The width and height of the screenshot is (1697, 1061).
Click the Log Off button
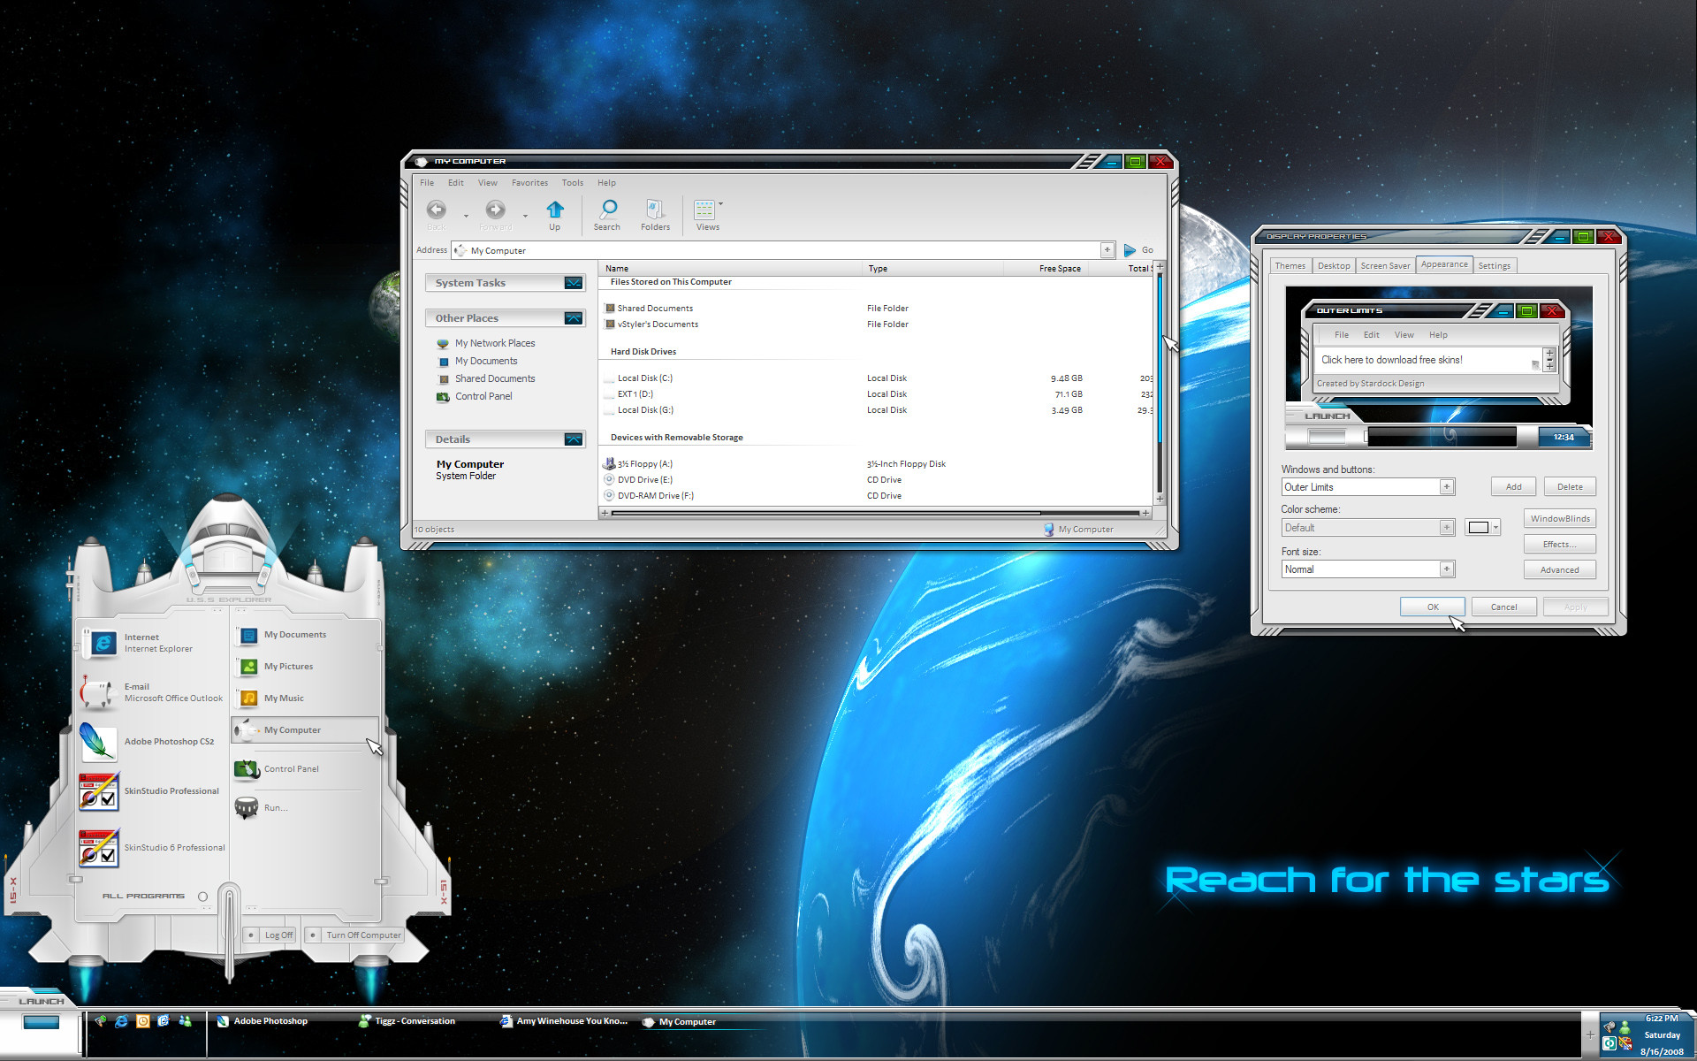tap(270, 935)
